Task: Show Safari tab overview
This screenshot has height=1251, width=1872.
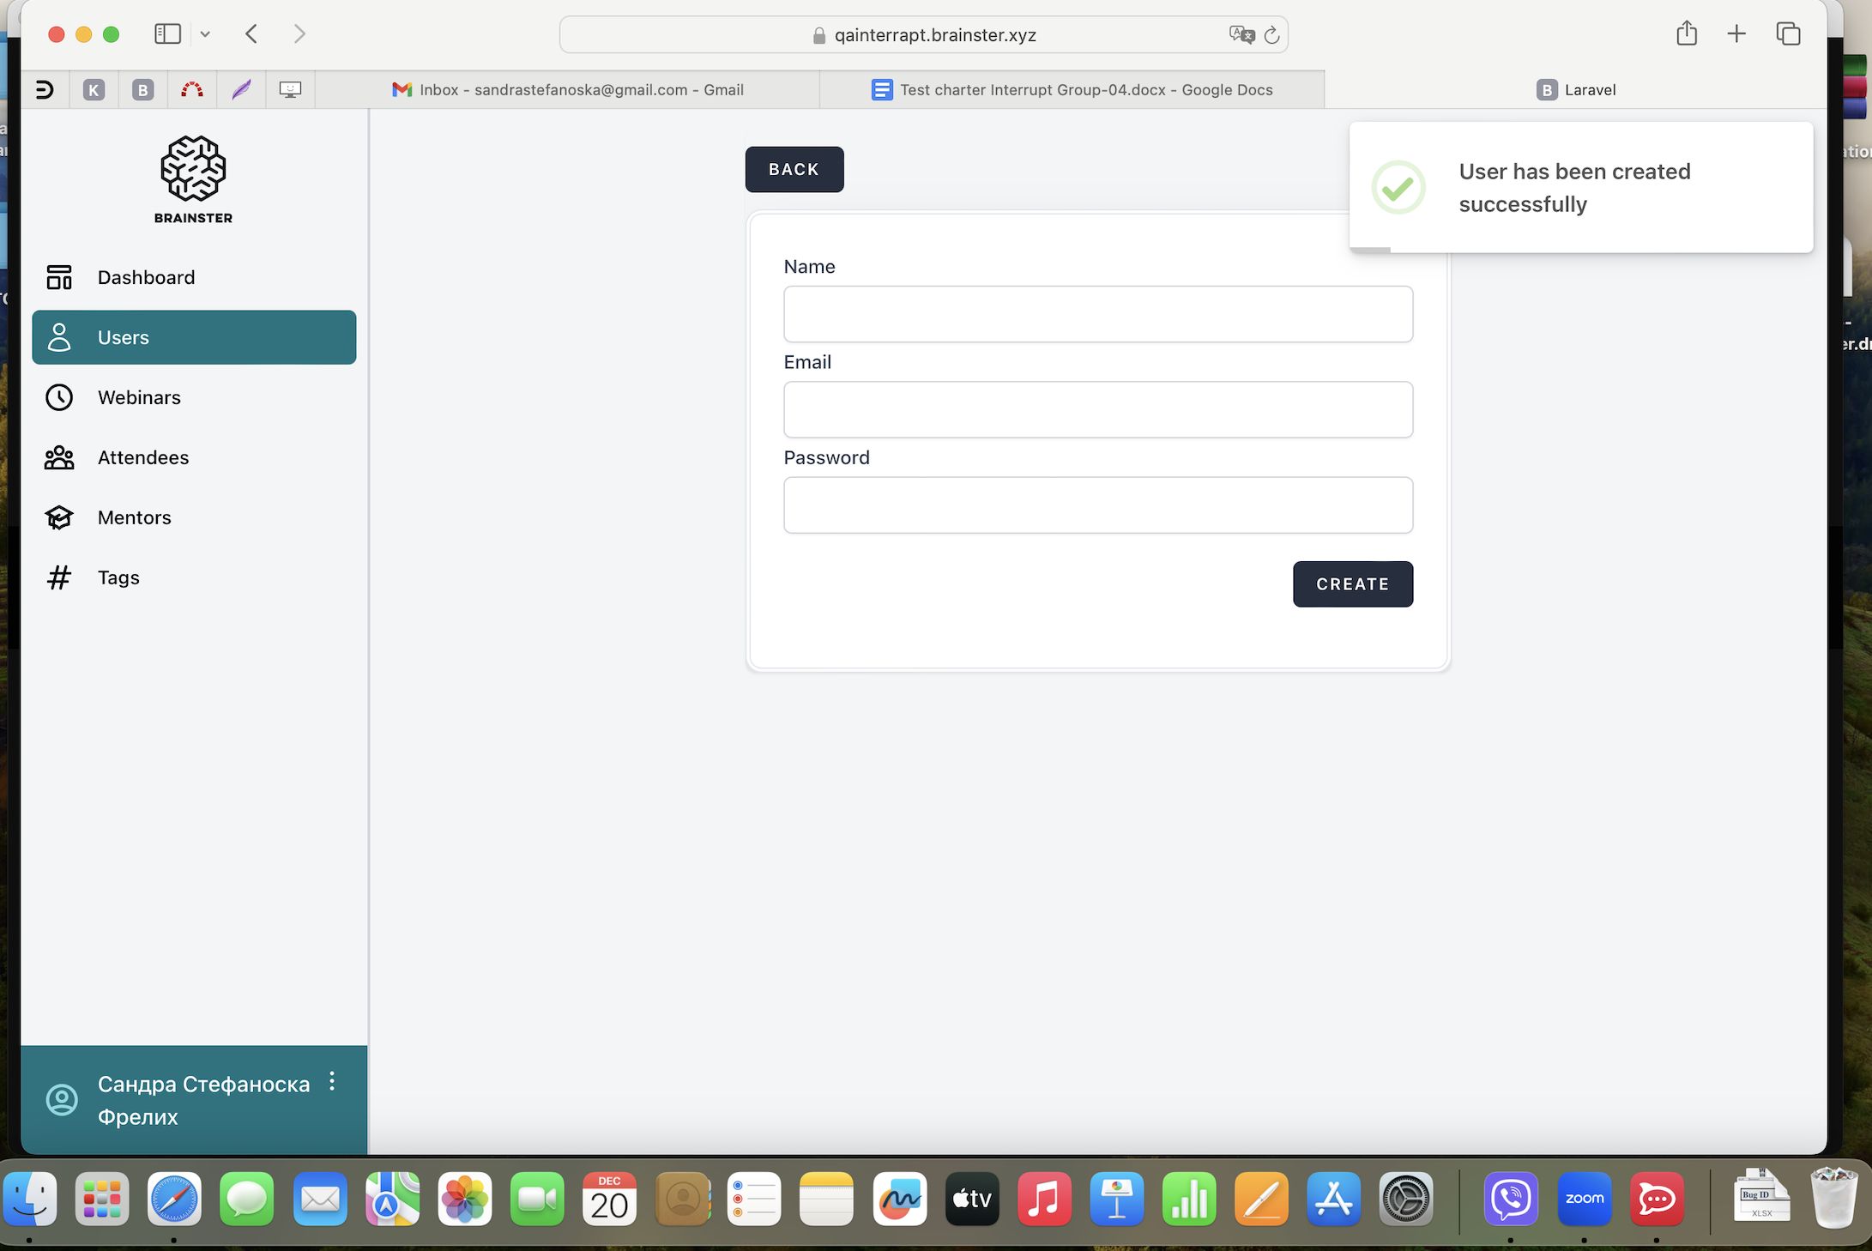Action: tap(1788, 34)
